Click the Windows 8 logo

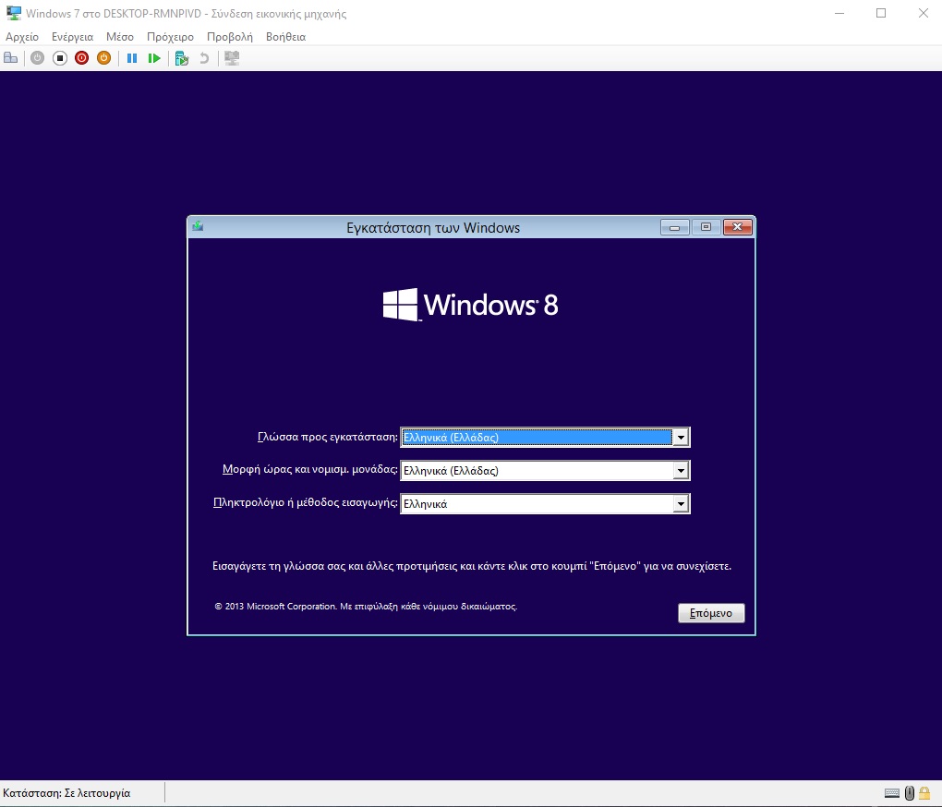coord(470,305)
